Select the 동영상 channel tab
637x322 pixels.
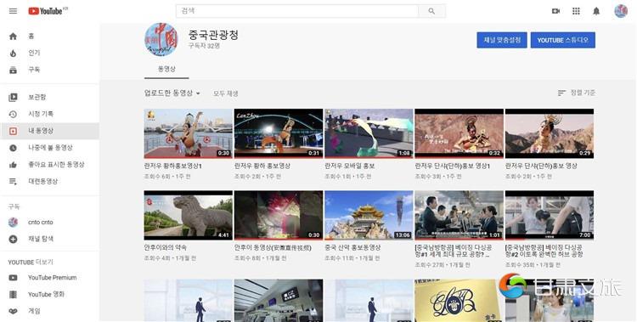tap(166, 69)
